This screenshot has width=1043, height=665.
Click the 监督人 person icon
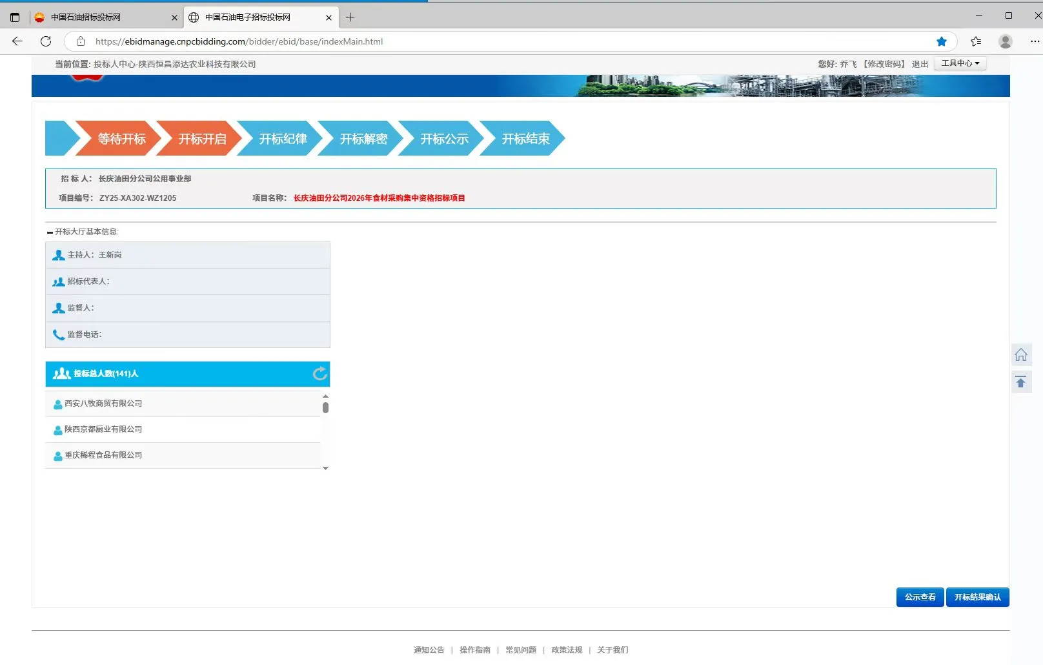click(59, 308)
